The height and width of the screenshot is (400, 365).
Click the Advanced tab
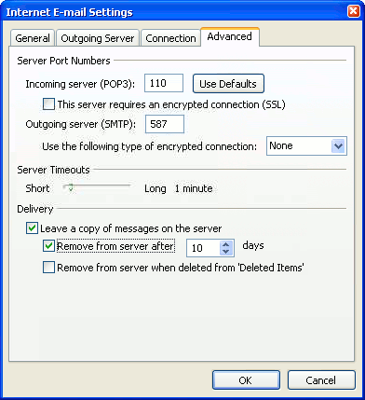(x=230, y=36)
